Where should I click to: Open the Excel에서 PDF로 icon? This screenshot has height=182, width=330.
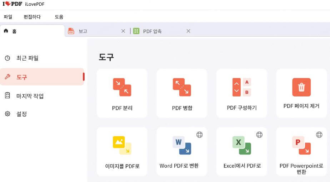(x=241, y=145)
